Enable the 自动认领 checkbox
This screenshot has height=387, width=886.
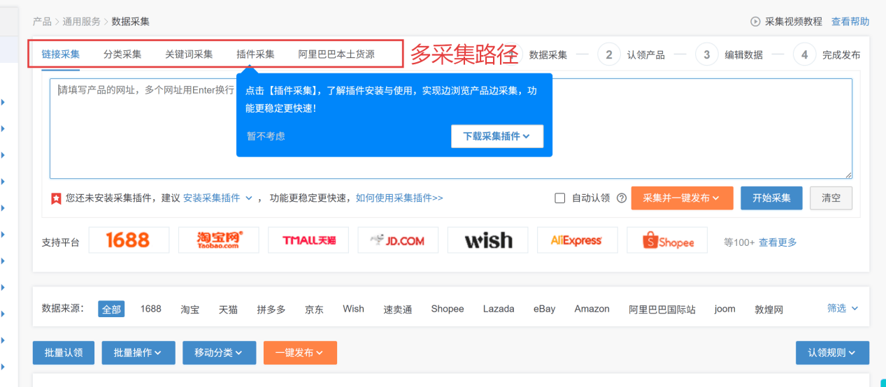pos(559,198)
